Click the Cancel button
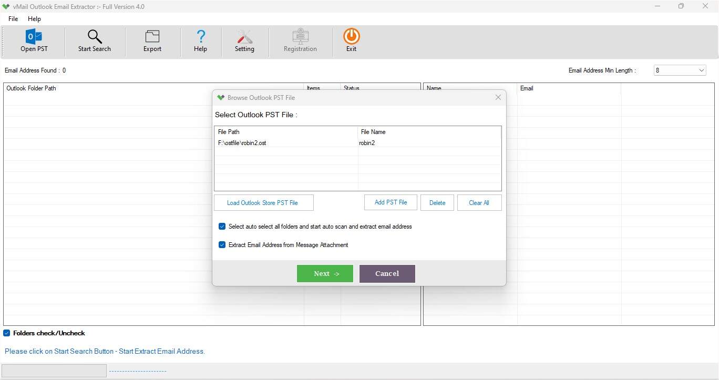This screenshot has width=719, height=380. point(387,273)
